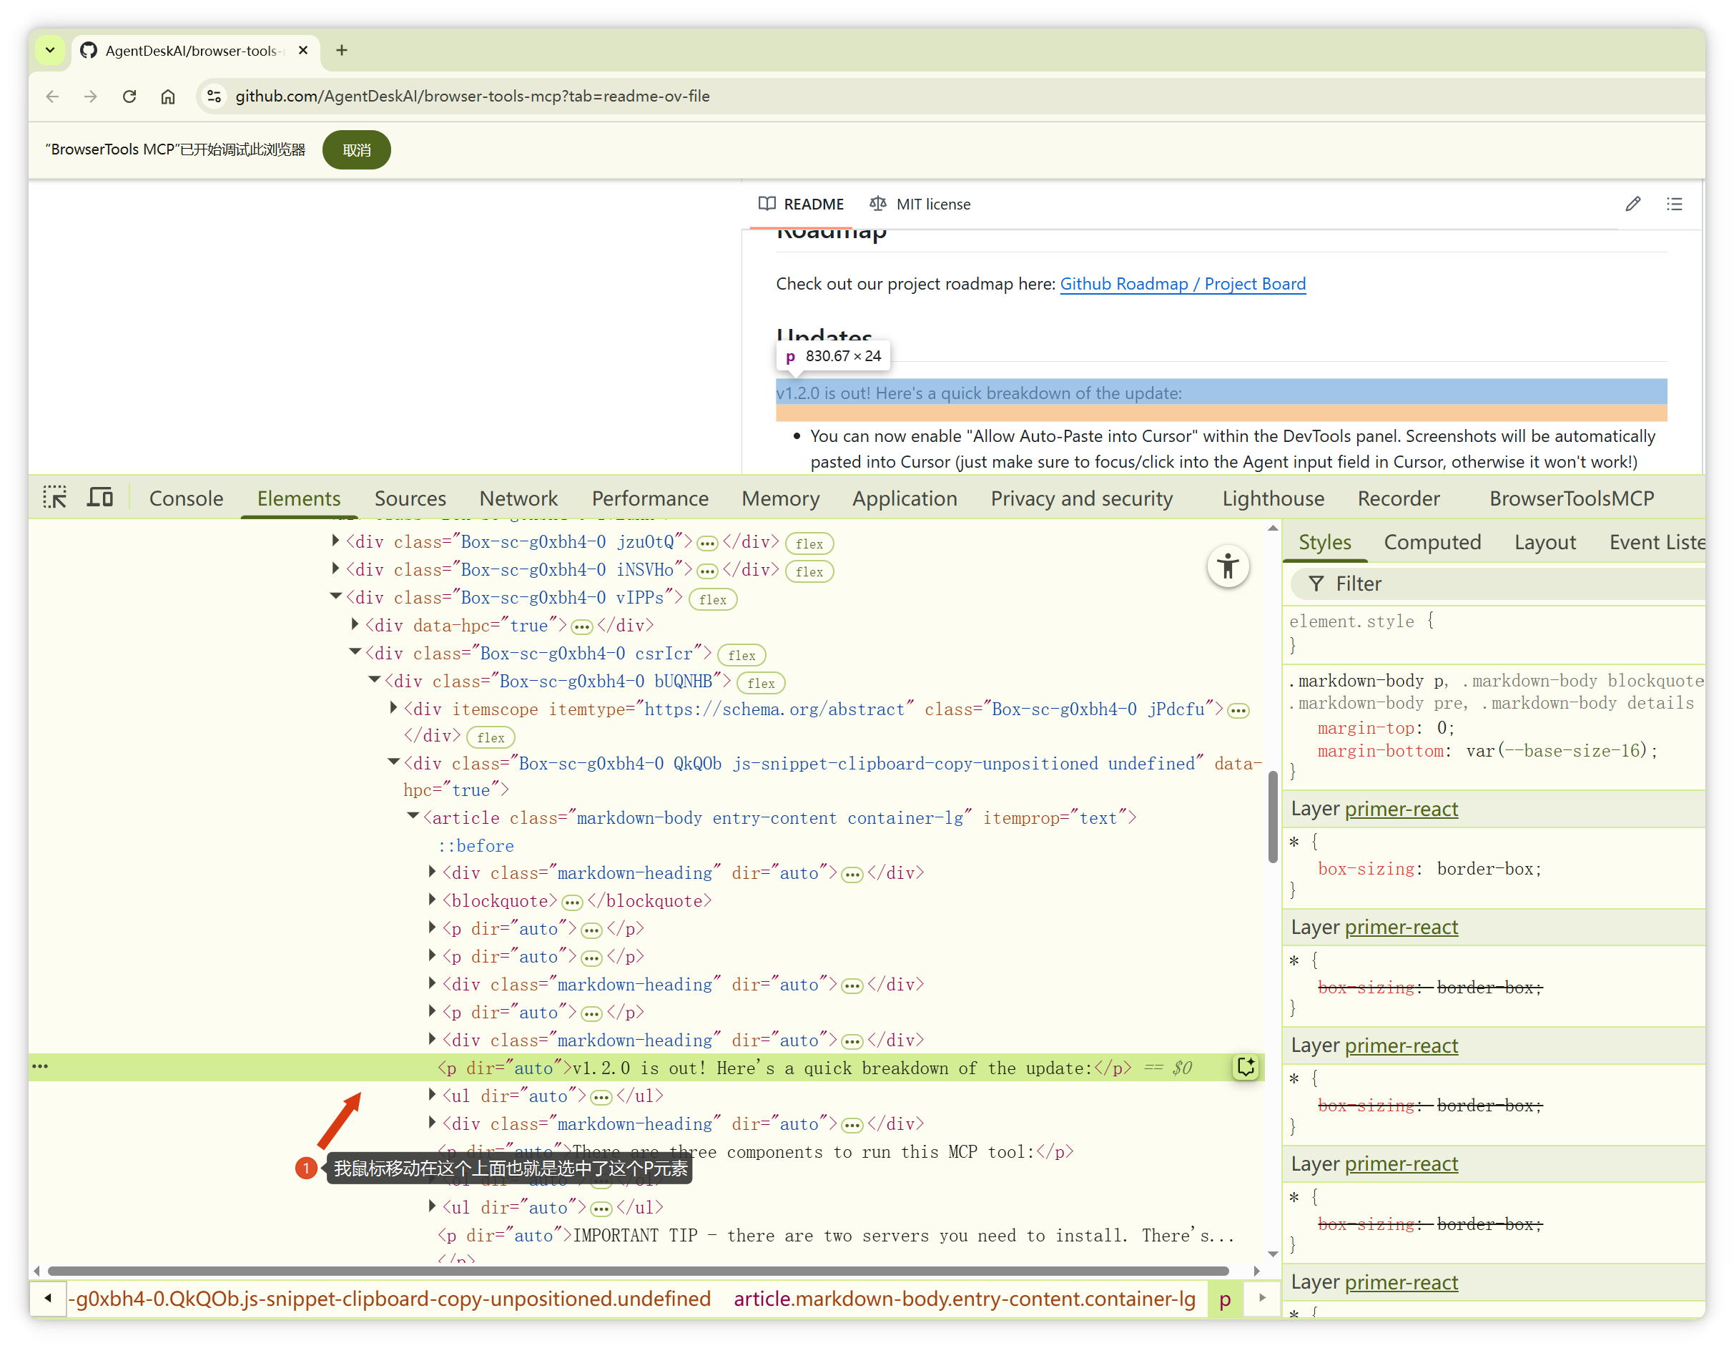Click the browser home icon

[x=167, y=96]
